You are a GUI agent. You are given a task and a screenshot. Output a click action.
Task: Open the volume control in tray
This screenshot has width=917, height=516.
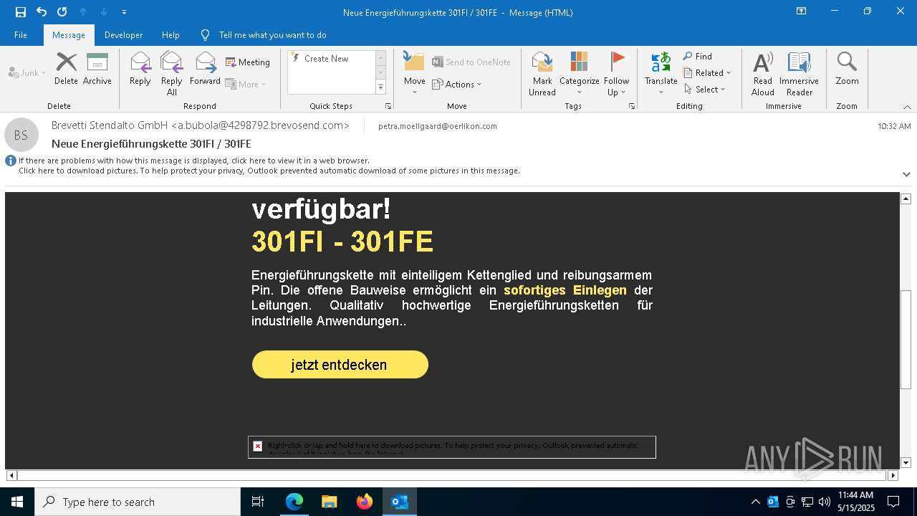click(x=825, y=502)
